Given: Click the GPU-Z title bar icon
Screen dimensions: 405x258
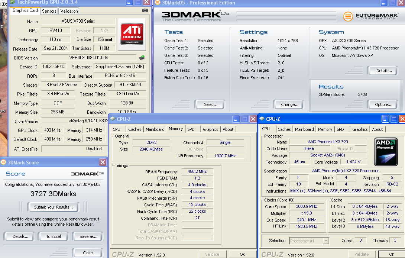Looking at the screenshot, I should (x=12, y=2).
